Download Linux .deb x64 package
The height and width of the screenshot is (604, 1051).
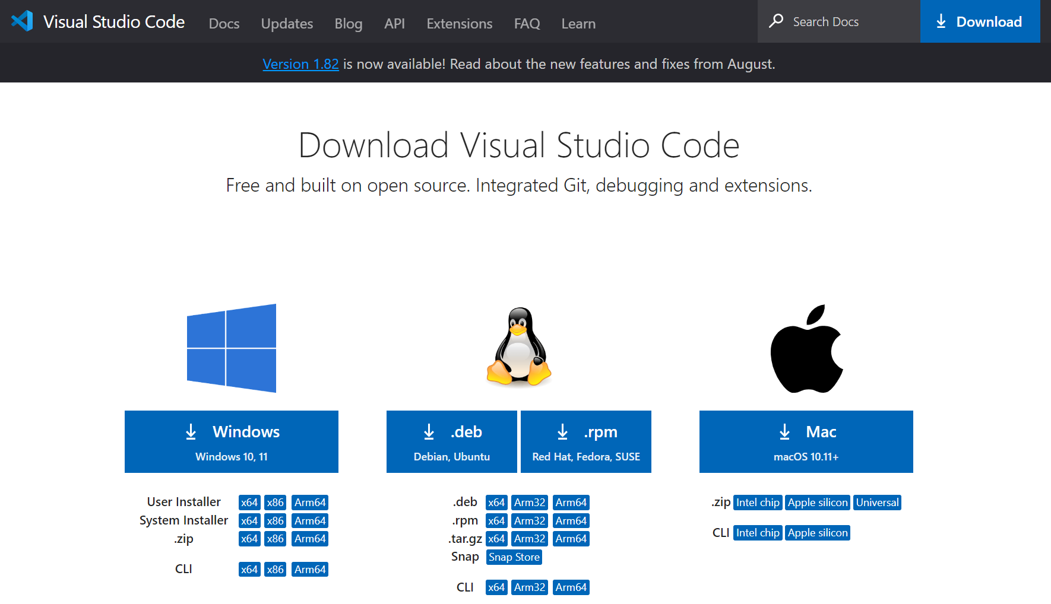pyautogui.click(x=496, y=503)
